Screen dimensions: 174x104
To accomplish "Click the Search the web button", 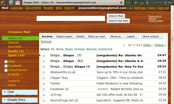I will coord(118,21).
